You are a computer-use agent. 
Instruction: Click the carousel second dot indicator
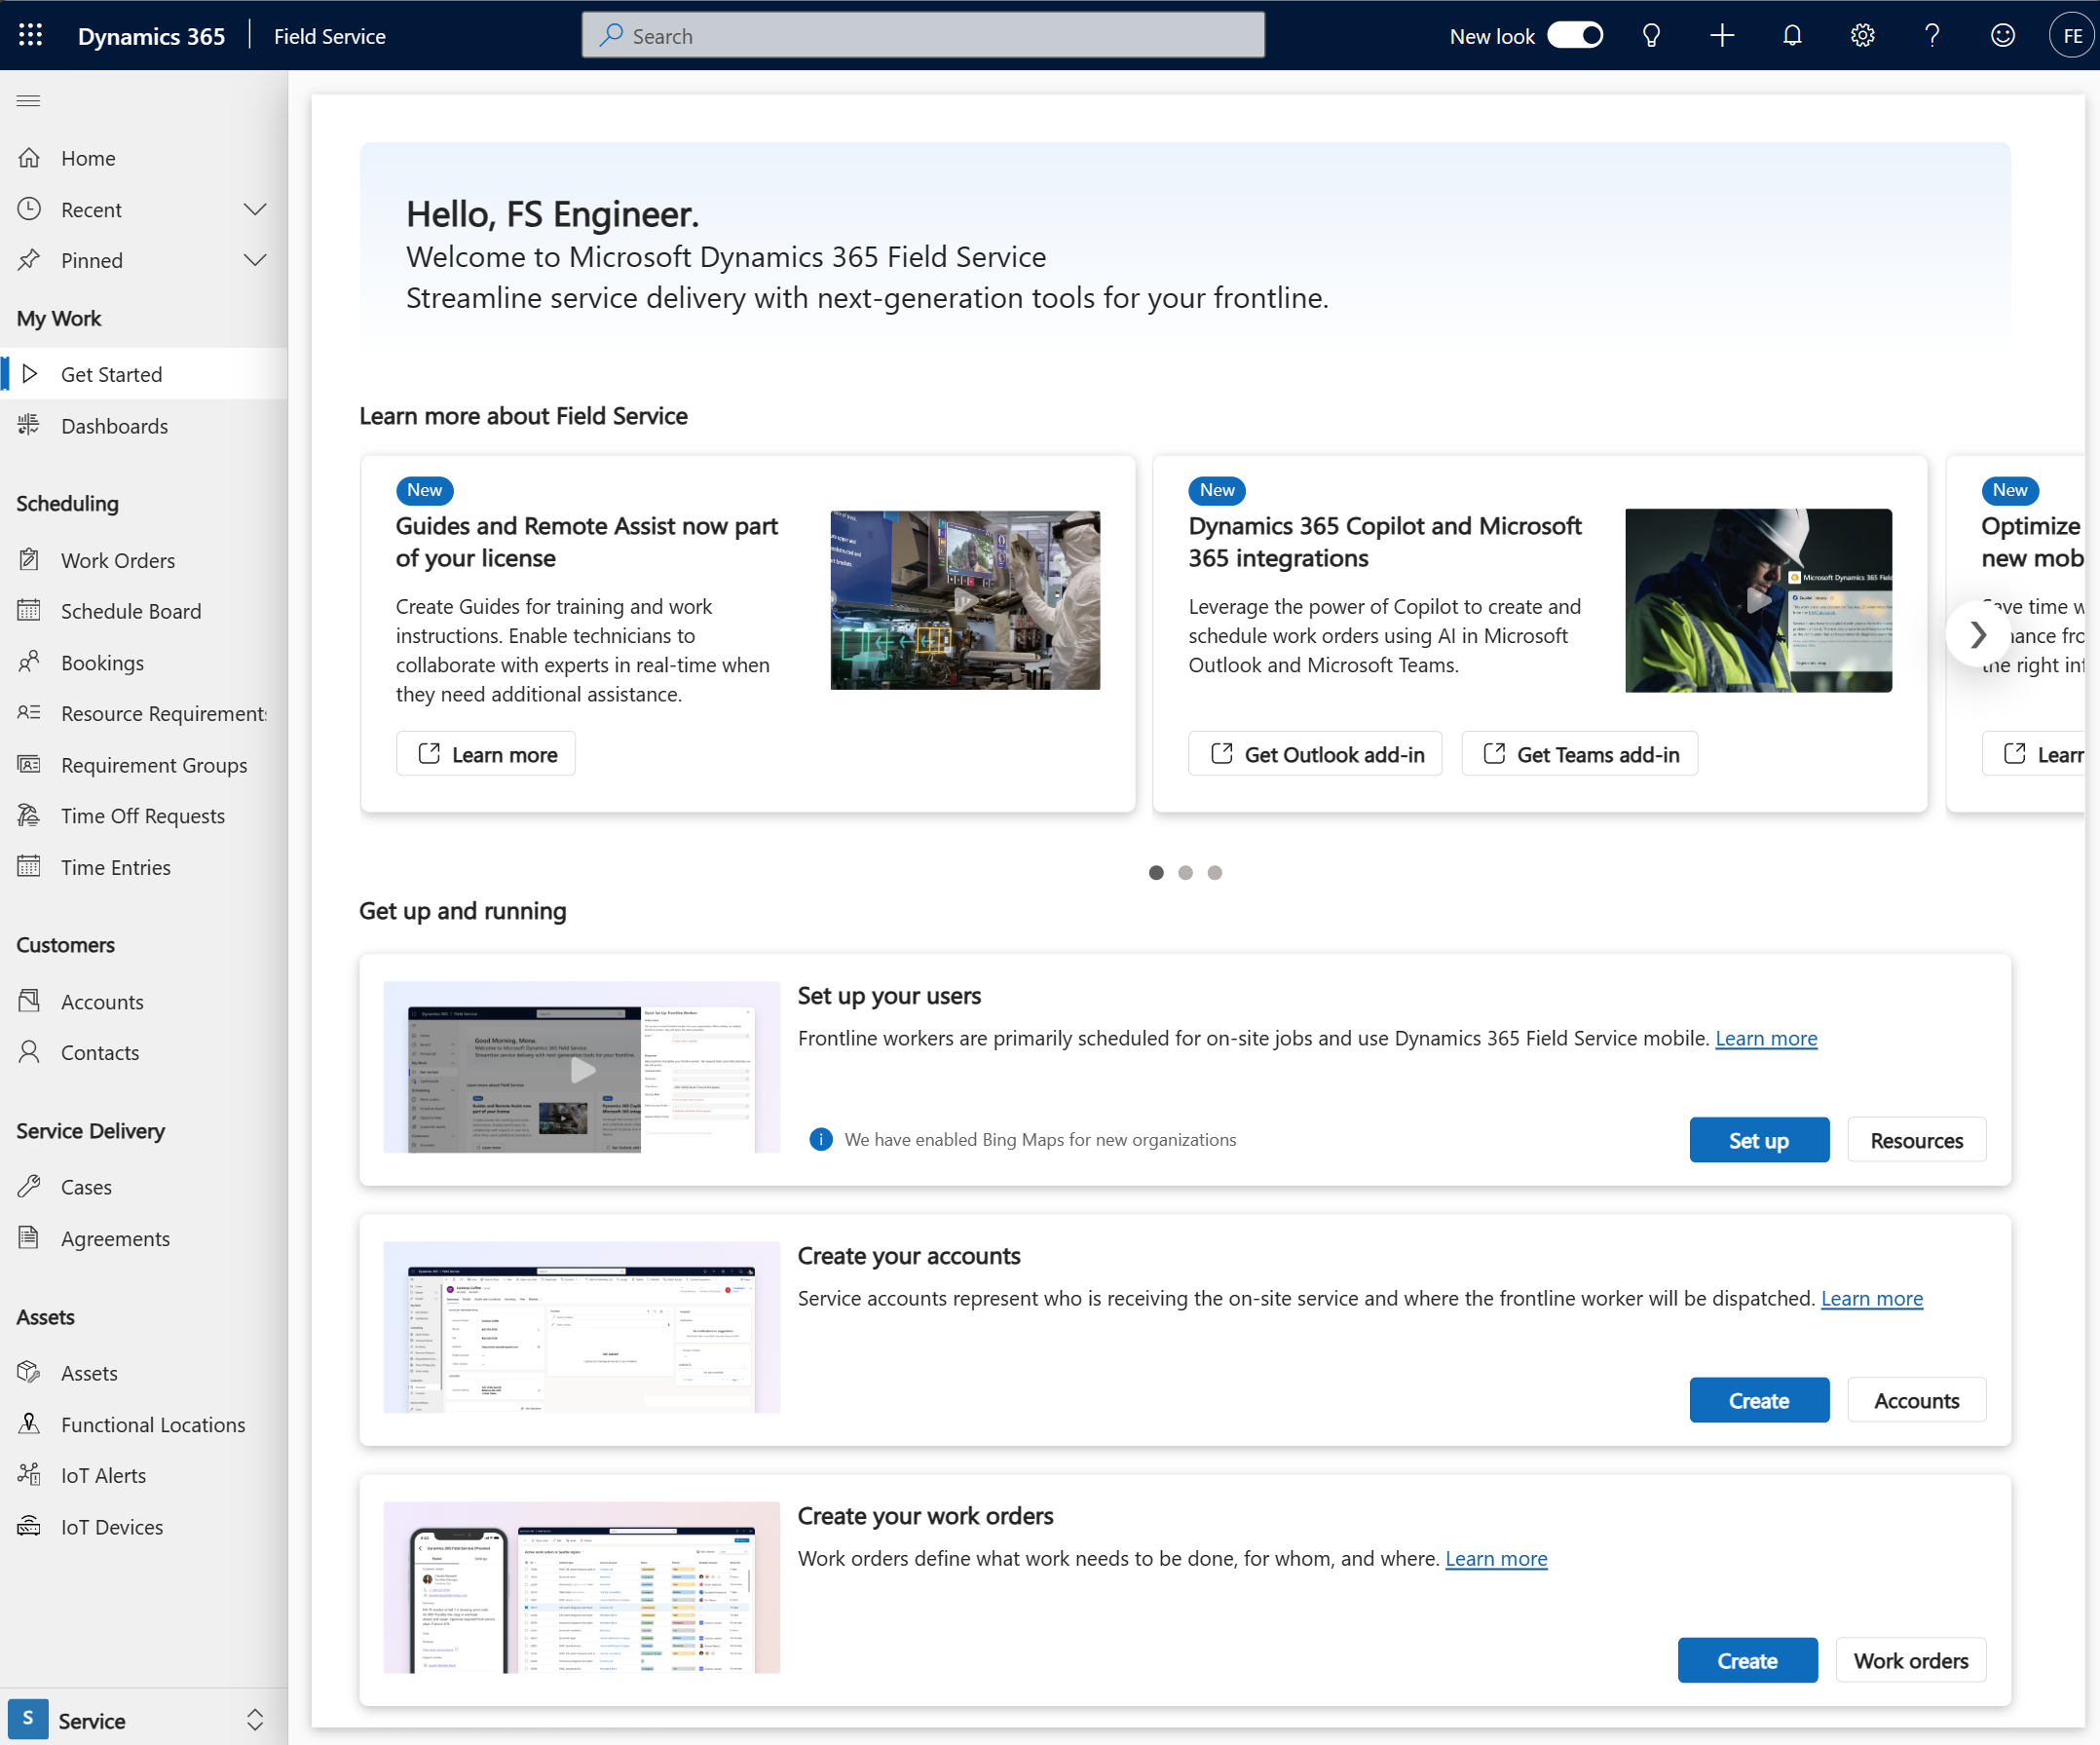1184,871
